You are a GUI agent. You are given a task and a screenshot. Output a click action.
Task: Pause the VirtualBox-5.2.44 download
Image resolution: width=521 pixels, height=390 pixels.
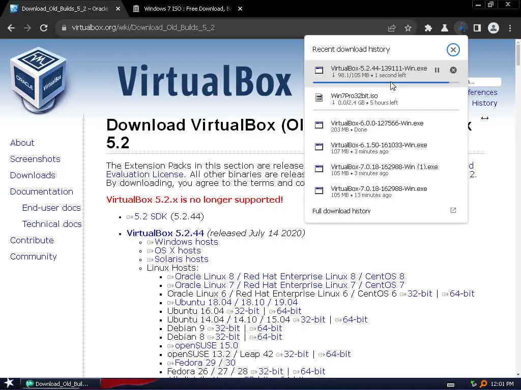[437, 70]
